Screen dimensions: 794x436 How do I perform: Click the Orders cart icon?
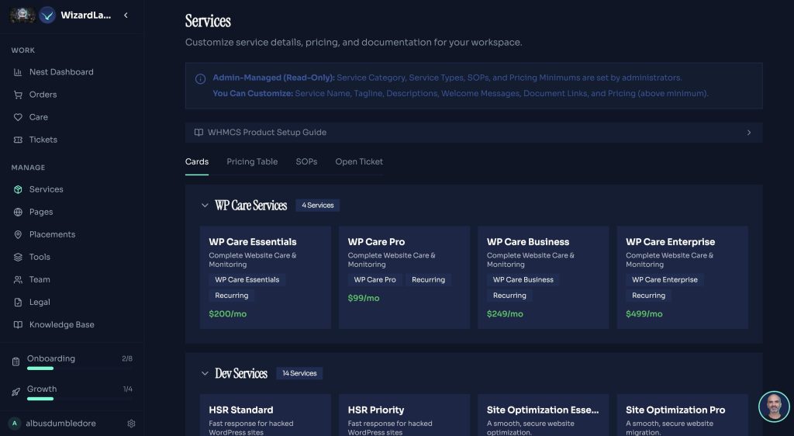[x=18, y=95]
